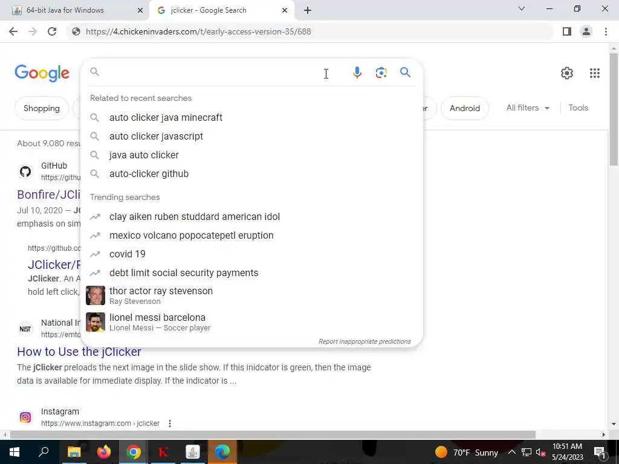This screenshot has width=619, height=464.
Task: Choose suggestion java auto clicker
Action: point(251,155)
